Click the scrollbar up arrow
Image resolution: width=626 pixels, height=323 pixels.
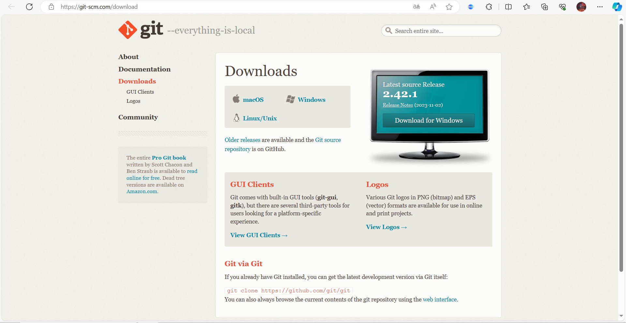pos(621,19)
